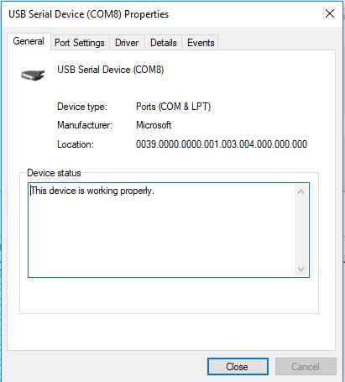
Task: Click the device status scroll down arrow
Action: coord(301,269)
